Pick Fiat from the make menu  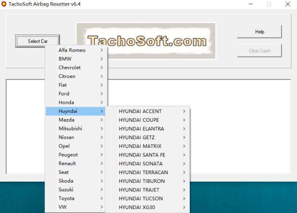[75, 85]
